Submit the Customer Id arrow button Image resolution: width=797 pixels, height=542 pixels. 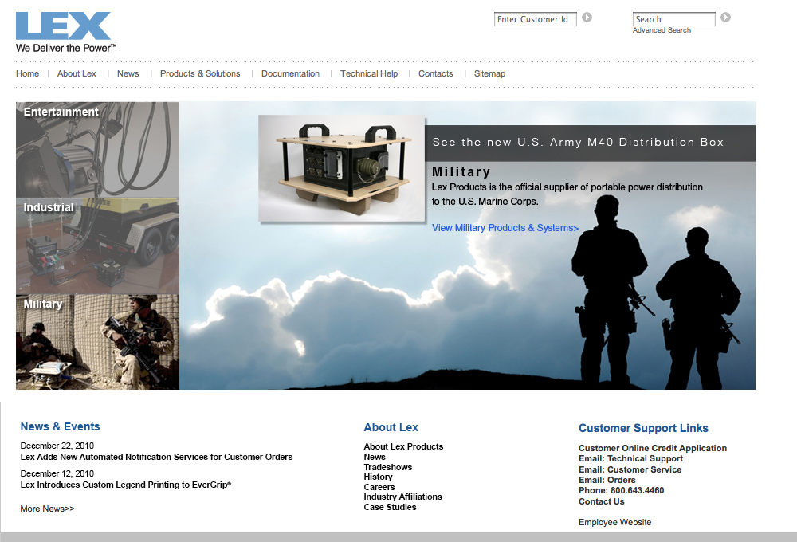point(587,18)
